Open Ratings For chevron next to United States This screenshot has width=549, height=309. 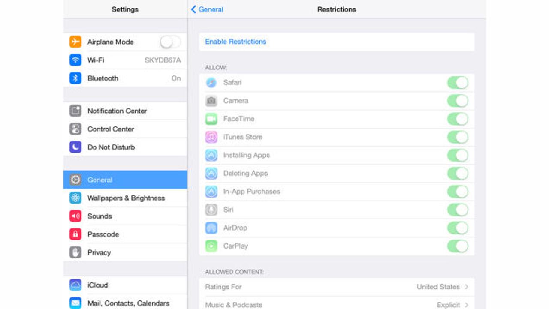pos(466,287)
